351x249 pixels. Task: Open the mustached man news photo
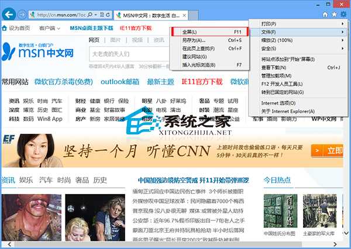coord(32,217)
